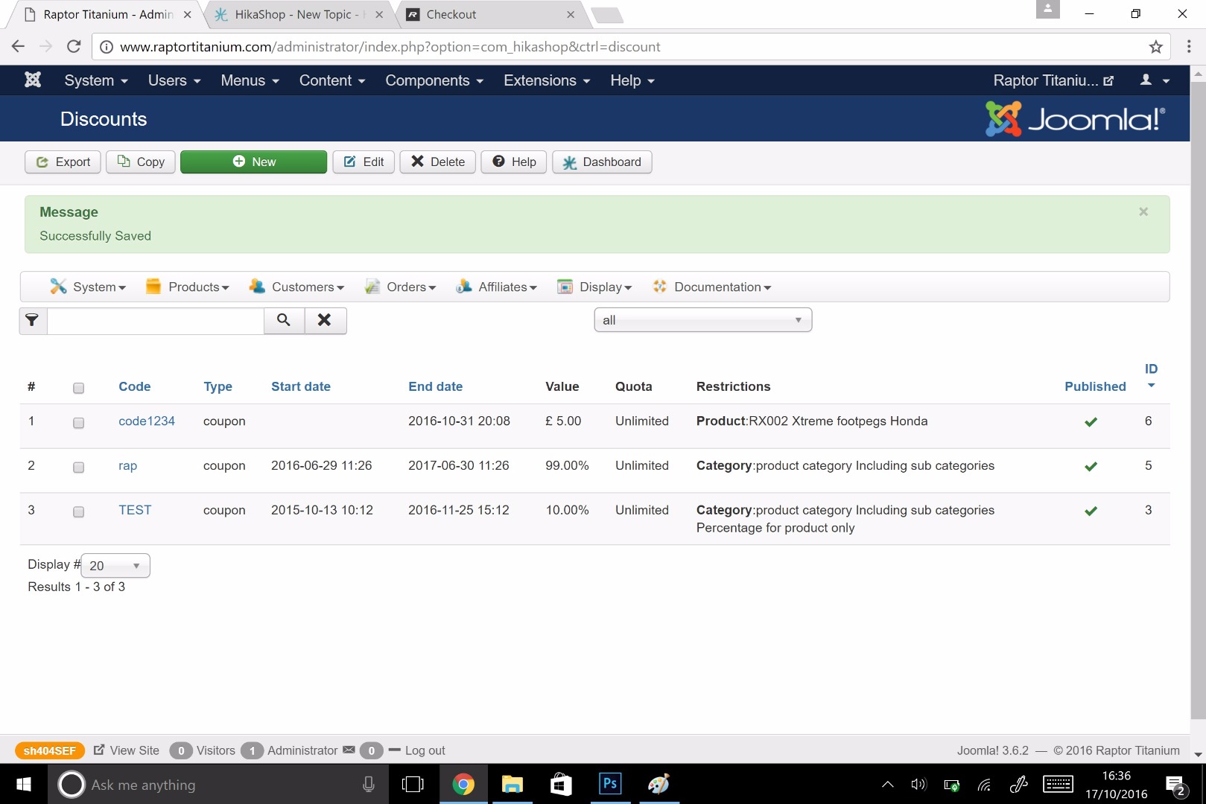
Task: Expand the HikaShop Products dropdown menu
Action: pos(188,287)
